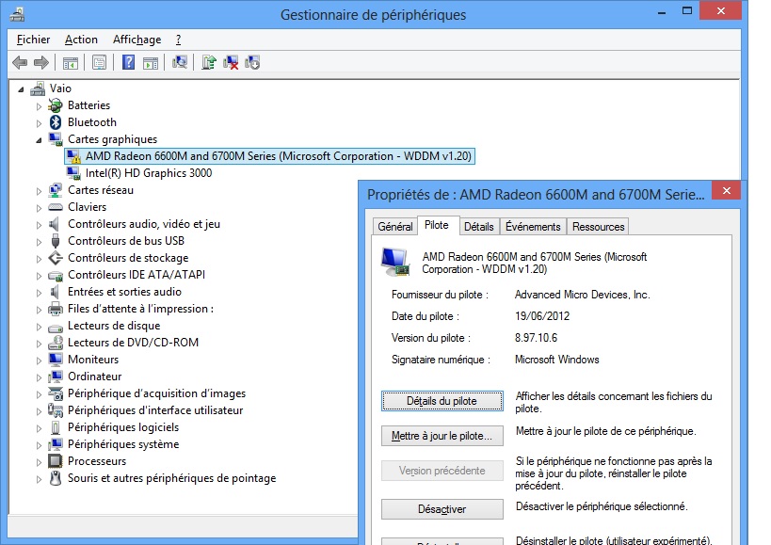This screenshot has width=771, height=545.
Task: Open Properties via the toolbar icon
Action: click(100, 62)
